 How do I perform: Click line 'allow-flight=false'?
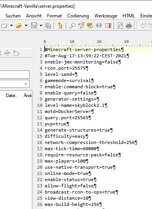(70, 186)
